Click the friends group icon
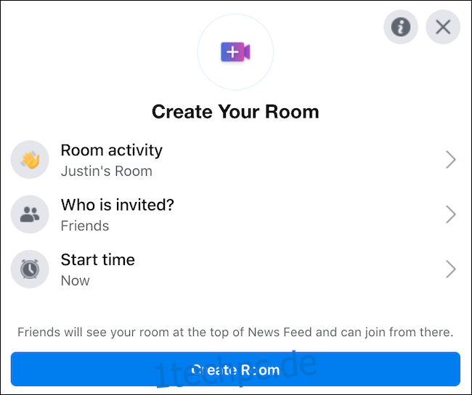This screenshot has width=472, height=395. [x=30, y=214]
